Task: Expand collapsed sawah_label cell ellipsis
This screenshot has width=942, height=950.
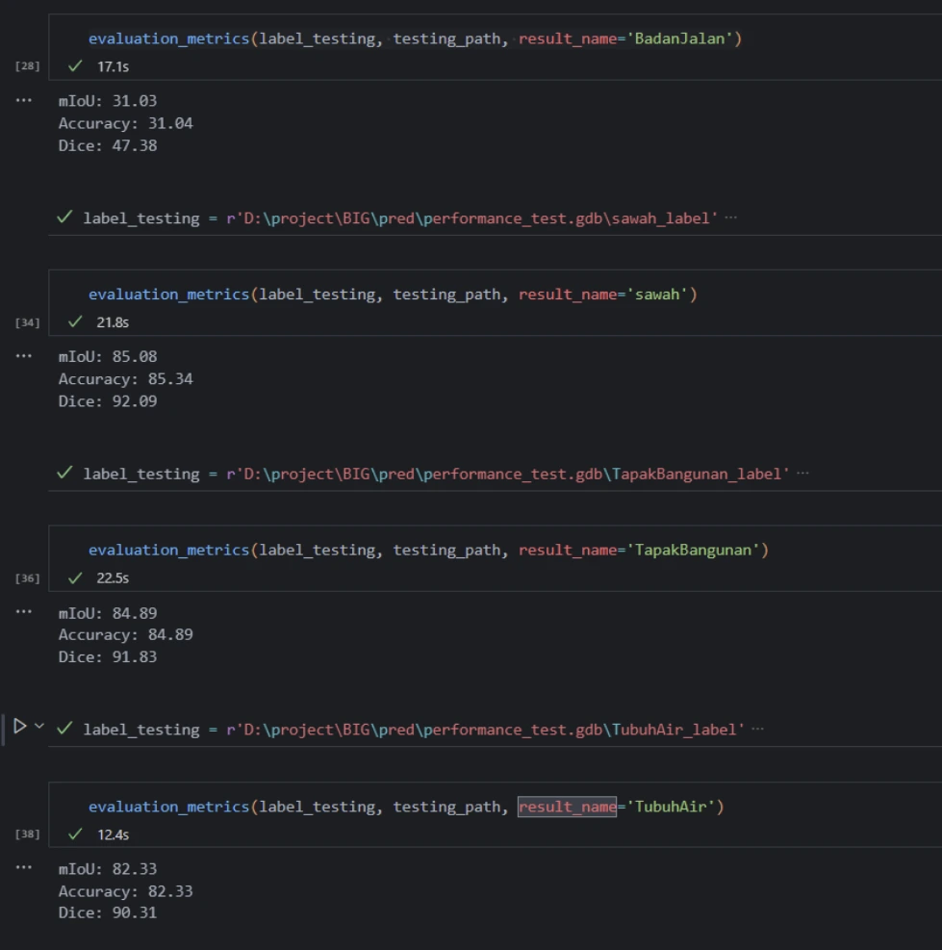Action: coord(730,218)
